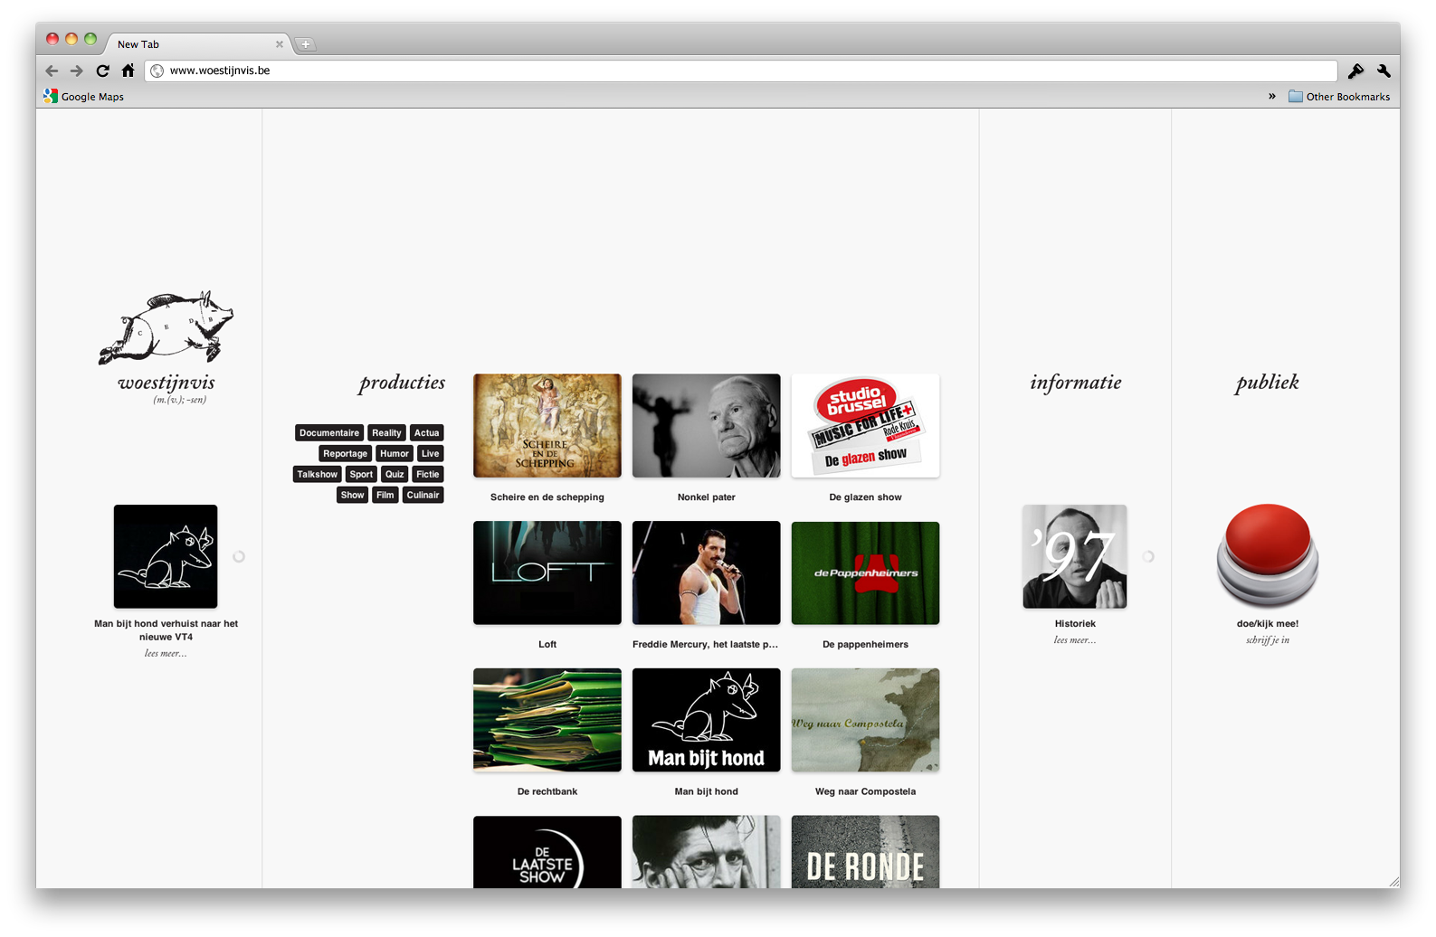Toggle the Documentaire category filter
Image resolution: width=1436 pixels, height=937 pixels.
click(x=329, y=433)
